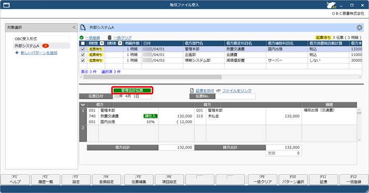369x193 pixels.
Task: Click the 借方部門名 column header
Action: coord(204,43)
